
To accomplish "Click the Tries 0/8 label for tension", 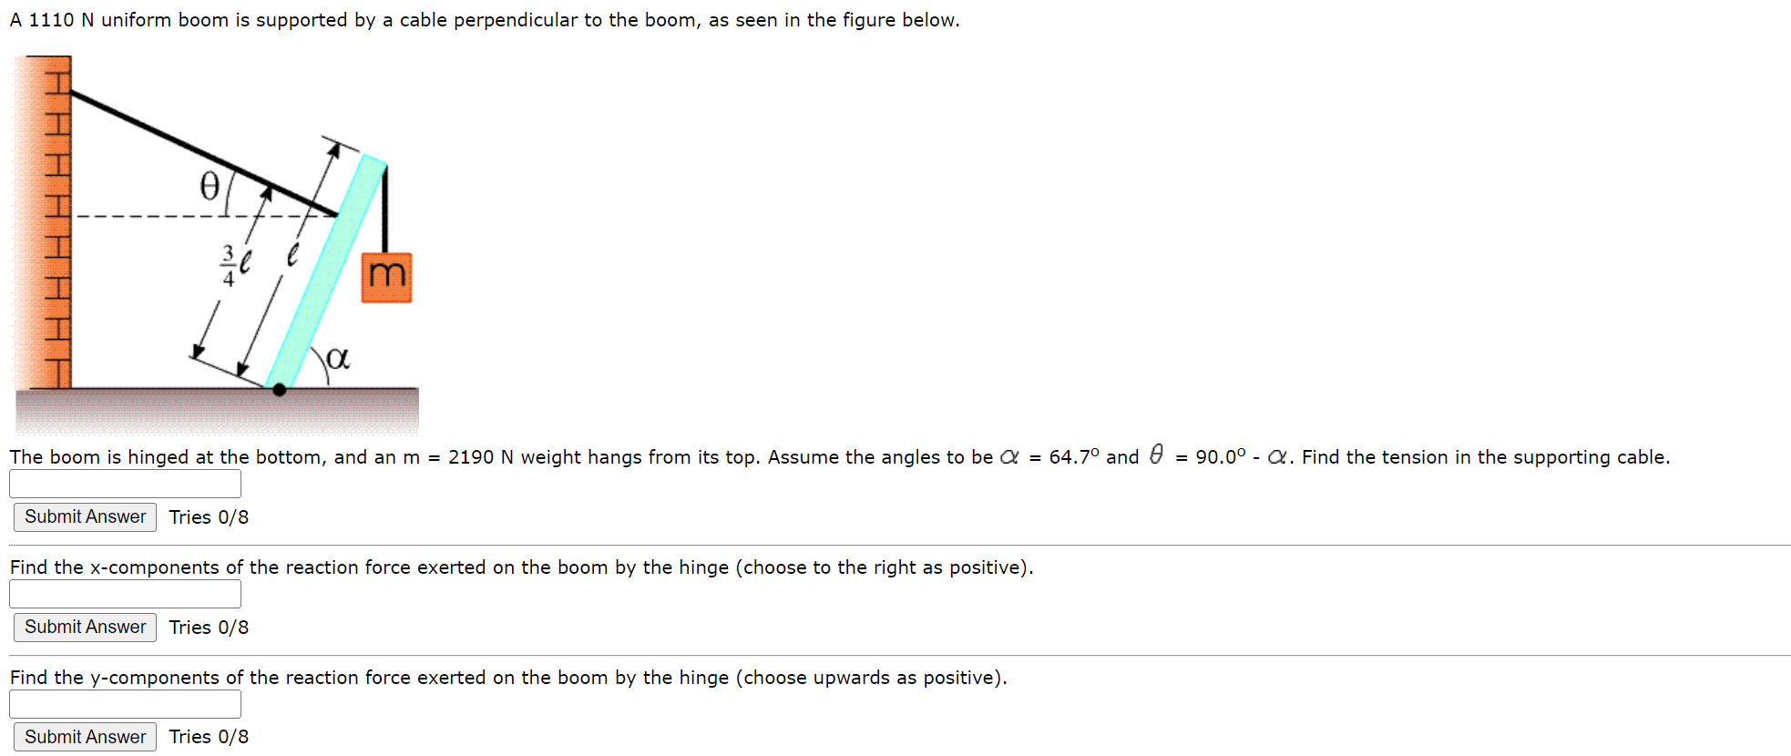I will pos(208,516).
